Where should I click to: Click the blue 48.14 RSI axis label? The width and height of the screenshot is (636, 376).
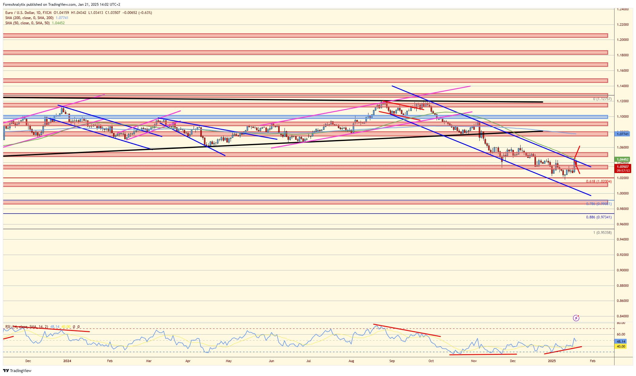[x=621, y=342]
